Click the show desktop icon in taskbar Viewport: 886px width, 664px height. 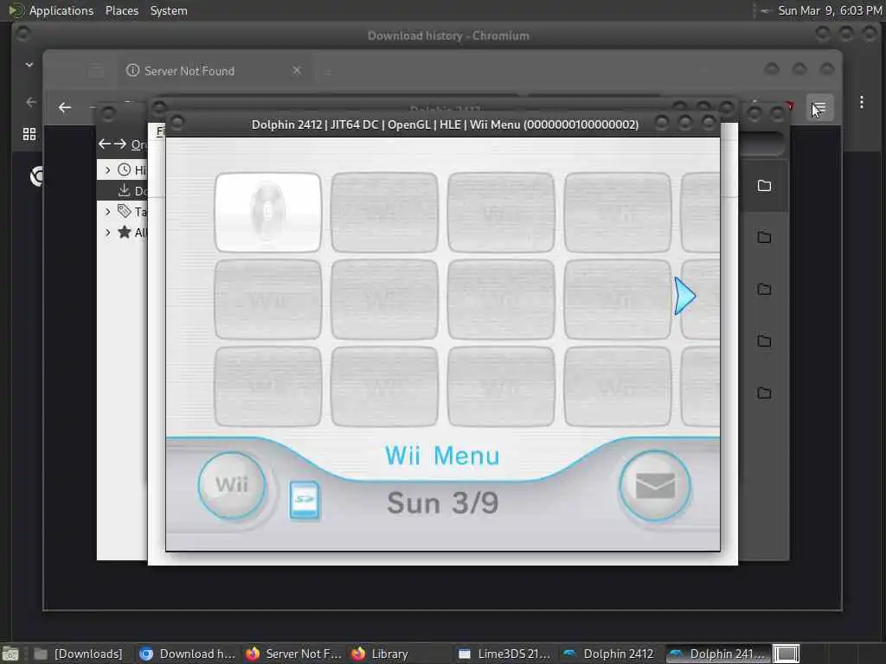tap(10, 654)
